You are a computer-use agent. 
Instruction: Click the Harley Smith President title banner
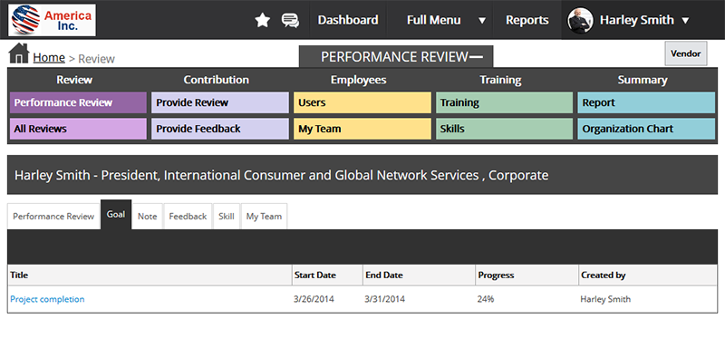362,175
